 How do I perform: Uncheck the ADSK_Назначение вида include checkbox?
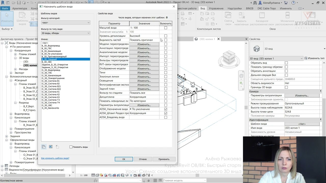tap(166, 109)
